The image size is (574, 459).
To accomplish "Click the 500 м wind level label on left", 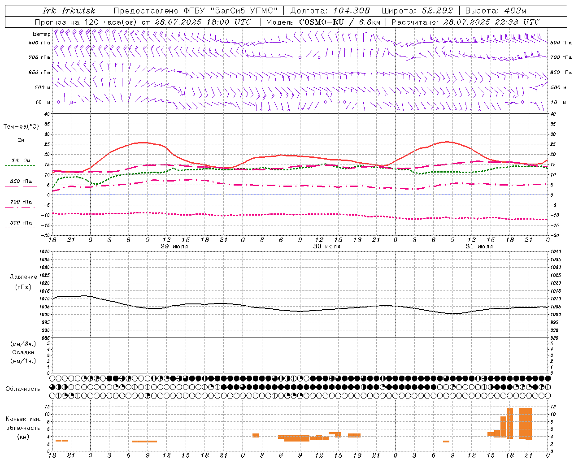I will (42, 87).
